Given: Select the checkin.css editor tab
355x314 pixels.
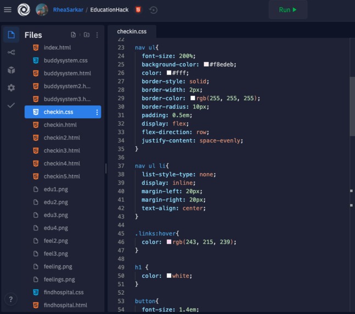Looking at the screenshot, I should point(132,31).
